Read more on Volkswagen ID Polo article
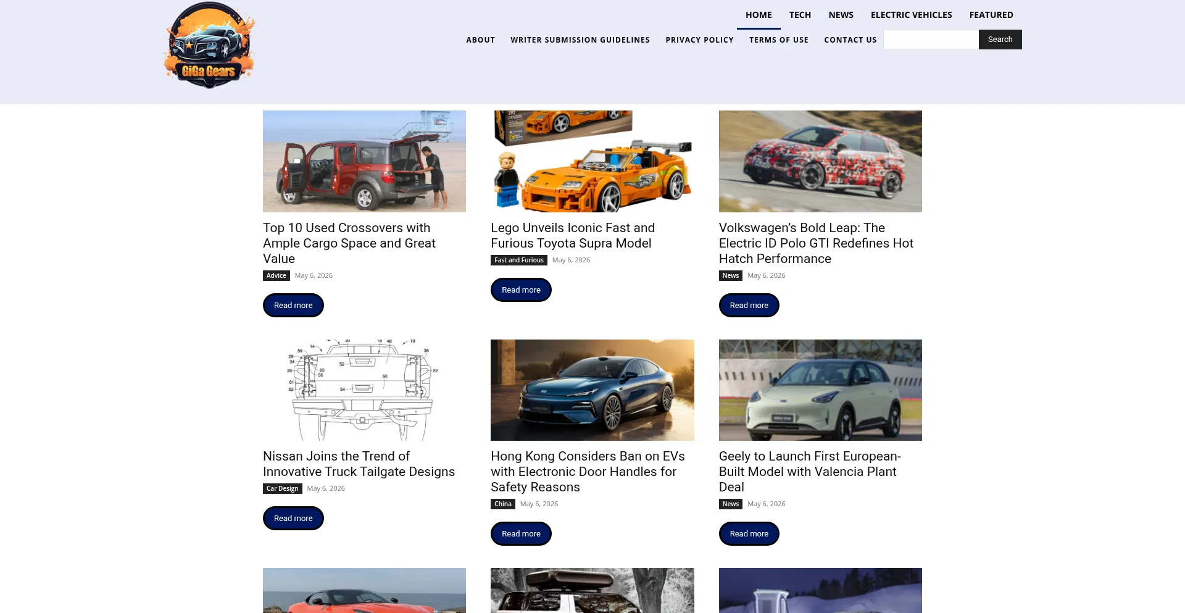This screenshot has width=1185, height=613. [x=749, y=306]
